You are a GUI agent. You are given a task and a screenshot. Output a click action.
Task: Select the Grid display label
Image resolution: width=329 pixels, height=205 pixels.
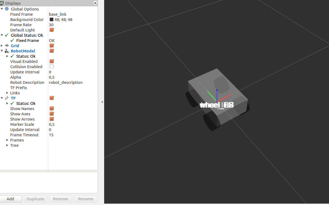coord(15,46)
